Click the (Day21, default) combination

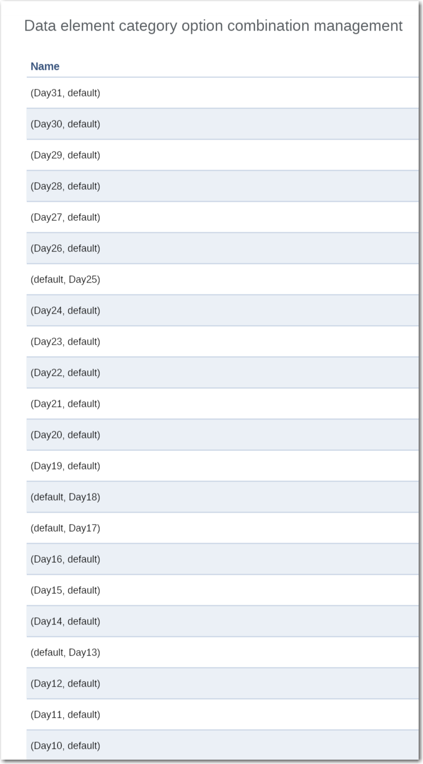pos(65,404)
